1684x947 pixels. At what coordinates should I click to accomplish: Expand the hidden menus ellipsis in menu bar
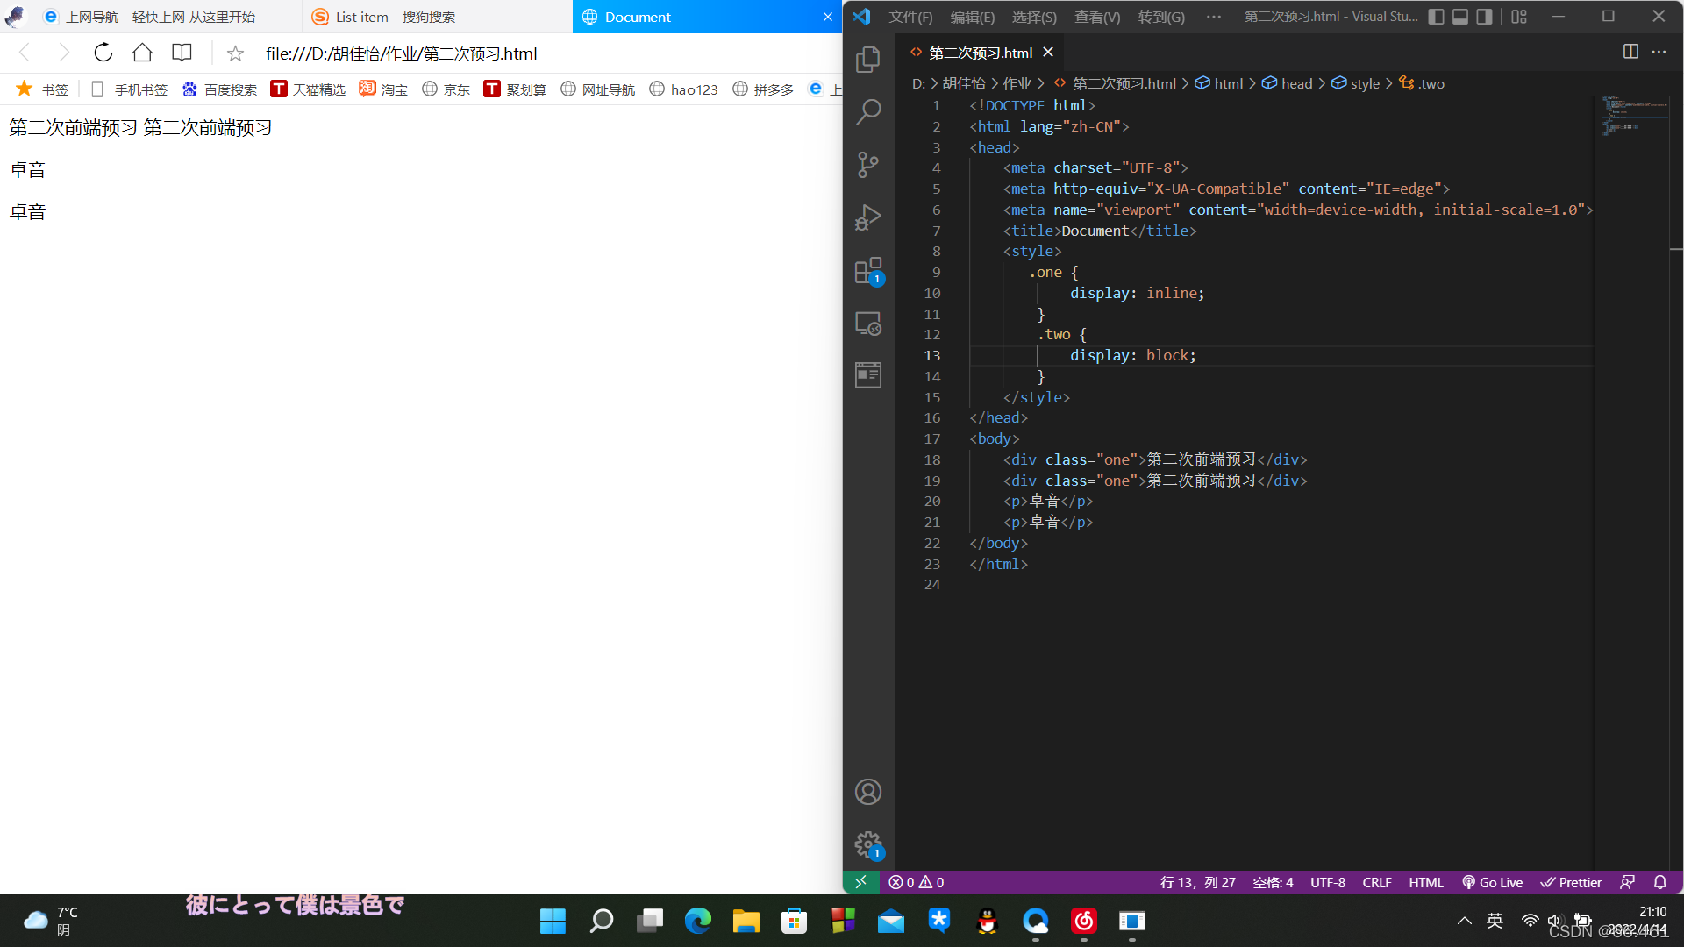coord(1214,17)
